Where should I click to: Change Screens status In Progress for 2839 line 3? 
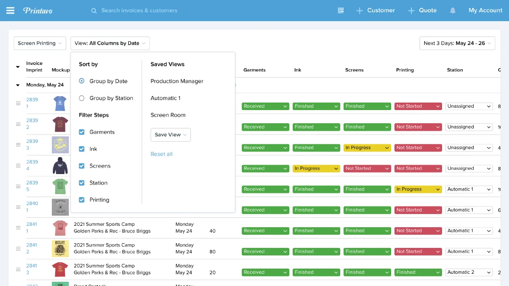pyautogui.click(x=367, y=148)
